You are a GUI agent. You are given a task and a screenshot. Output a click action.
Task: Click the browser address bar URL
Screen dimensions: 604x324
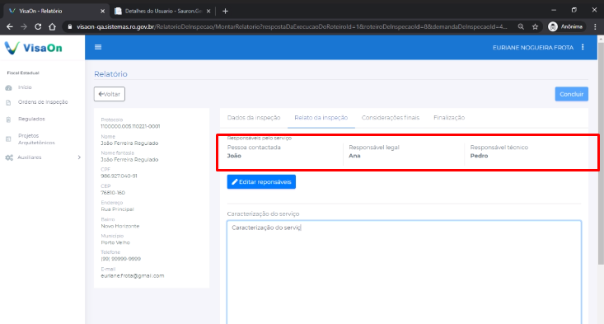click(x=292, y=26)
